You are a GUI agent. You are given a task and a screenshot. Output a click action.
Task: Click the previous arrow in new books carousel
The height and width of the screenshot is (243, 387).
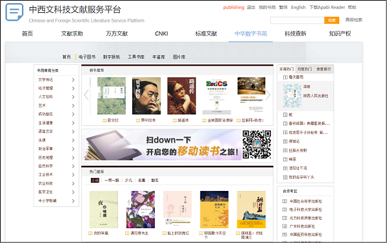[86, 95]
